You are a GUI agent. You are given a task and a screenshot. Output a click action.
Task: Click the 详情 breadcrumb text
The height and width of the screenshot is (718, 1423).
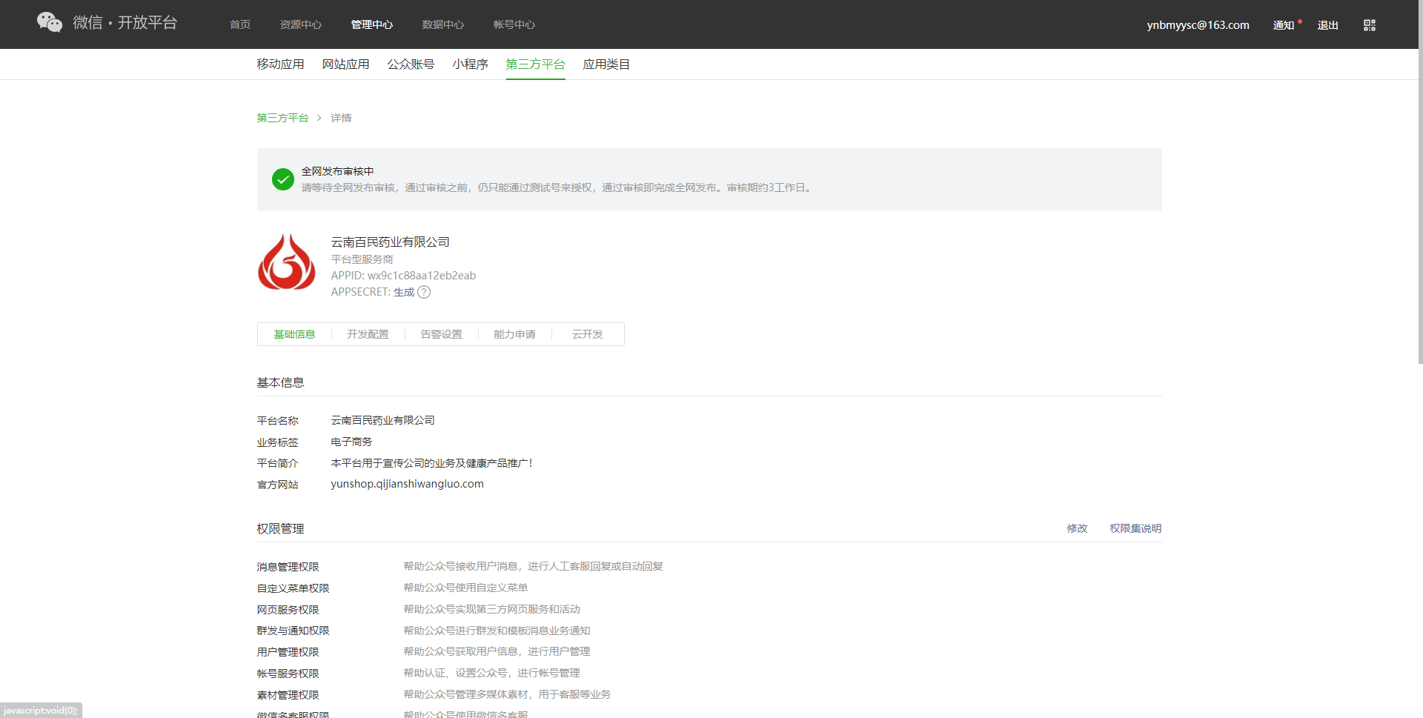[341, 118]
